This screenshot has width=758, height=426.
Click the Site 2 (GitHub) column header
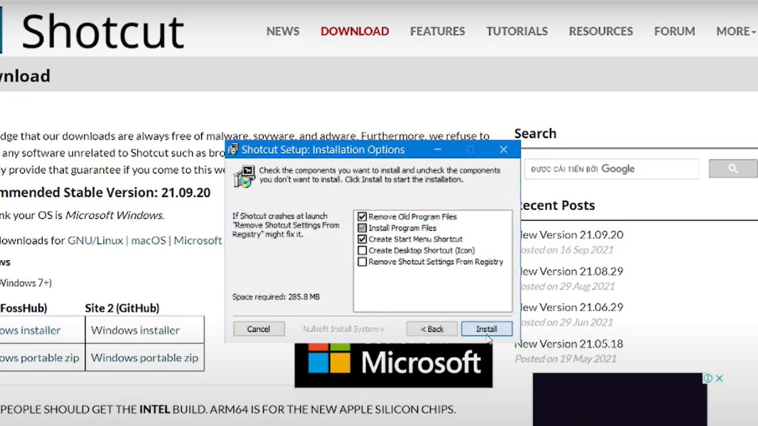tap(122, 309)
